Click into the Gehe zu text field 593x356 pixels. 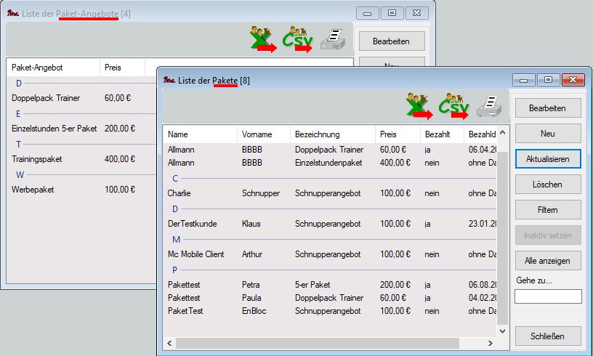[548, 296]
